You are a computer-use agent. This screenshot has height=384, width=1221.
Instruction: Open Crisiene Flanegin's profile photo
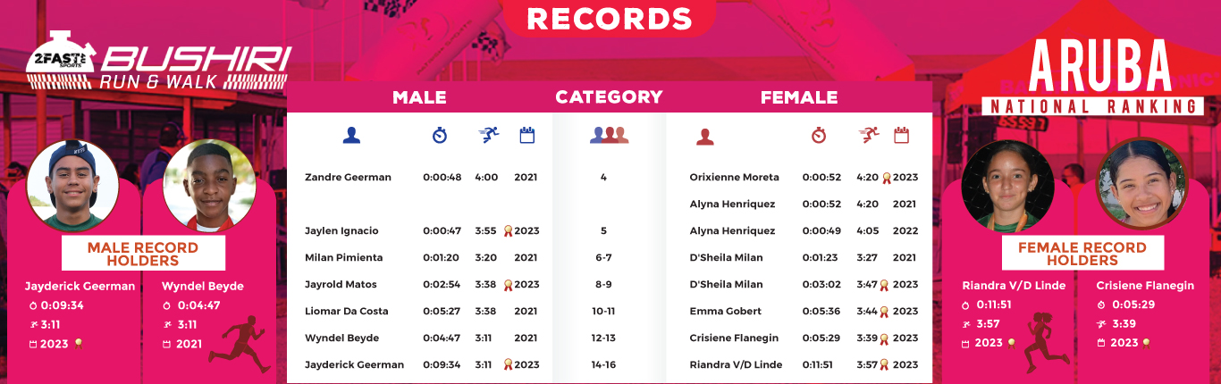1141,186
